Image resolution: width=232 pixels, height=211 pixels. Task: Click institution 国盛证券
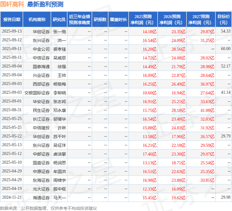click(41, 163)
